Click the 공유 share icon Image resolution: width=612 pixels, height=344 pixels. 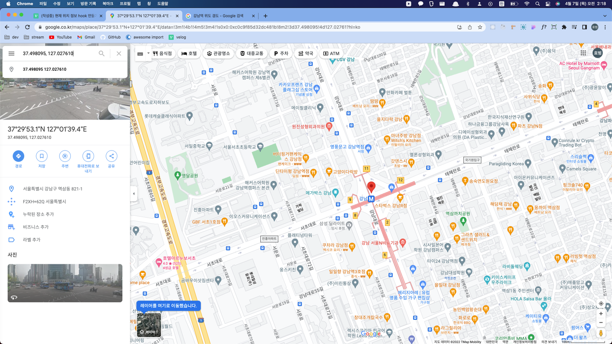coord(112,156)
